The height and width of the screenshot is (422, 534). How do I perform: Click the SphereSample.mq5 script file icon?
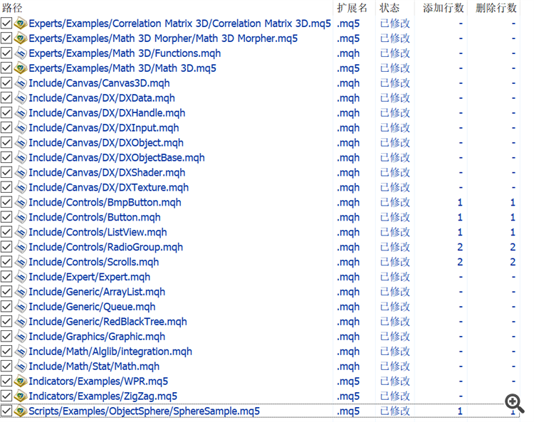point(21,411)
